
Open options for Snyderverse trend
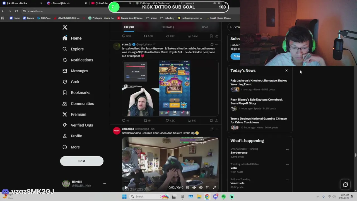(288, 149)
